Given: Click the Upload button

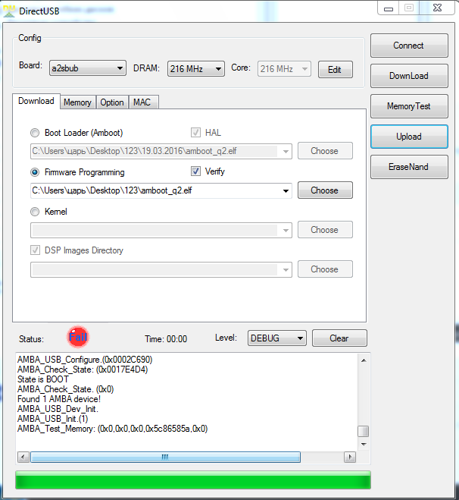Looking at the screenshot, I should [408, 137].
